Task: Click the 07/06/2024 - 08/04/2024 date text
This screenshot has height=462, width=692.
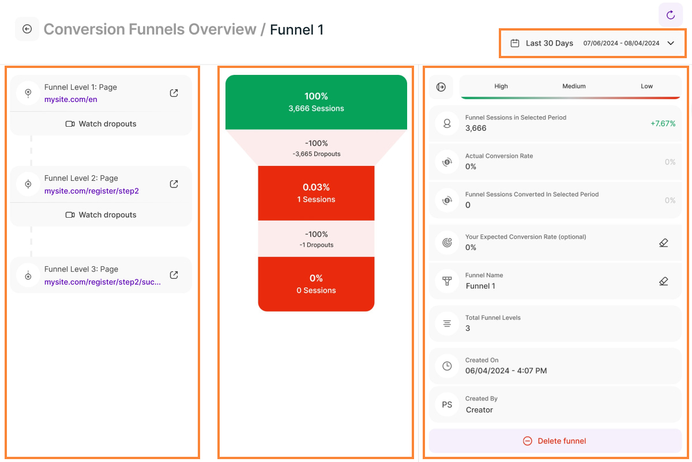Action: pos(621,43)
